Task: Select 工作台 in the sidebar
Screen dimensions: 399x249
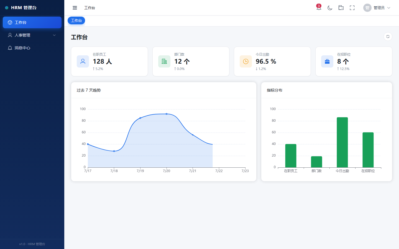Action: [x=32, y=22]
